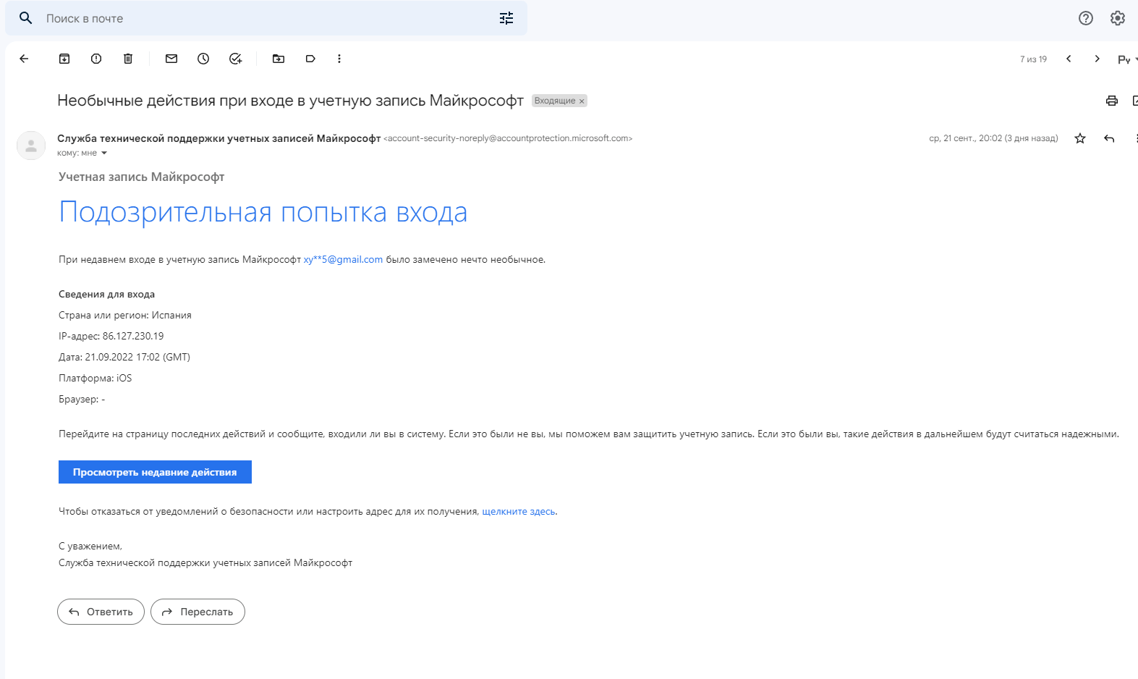Print this email conversation
1138x679 pixels.
pyautogui.click(x=1112, y=101)
